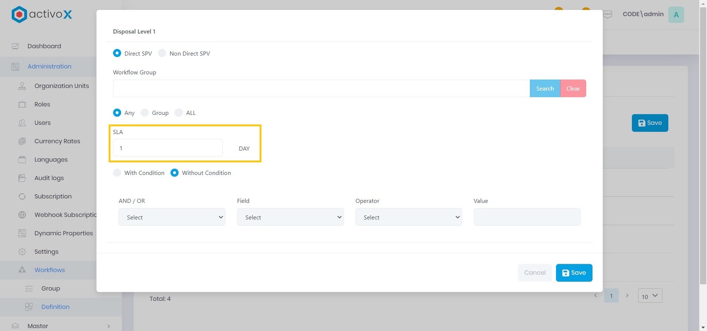Expand the Master menu chevron
Image resolution: width=707 pixels, height=331 pixels.
click(x=109, y=327)
